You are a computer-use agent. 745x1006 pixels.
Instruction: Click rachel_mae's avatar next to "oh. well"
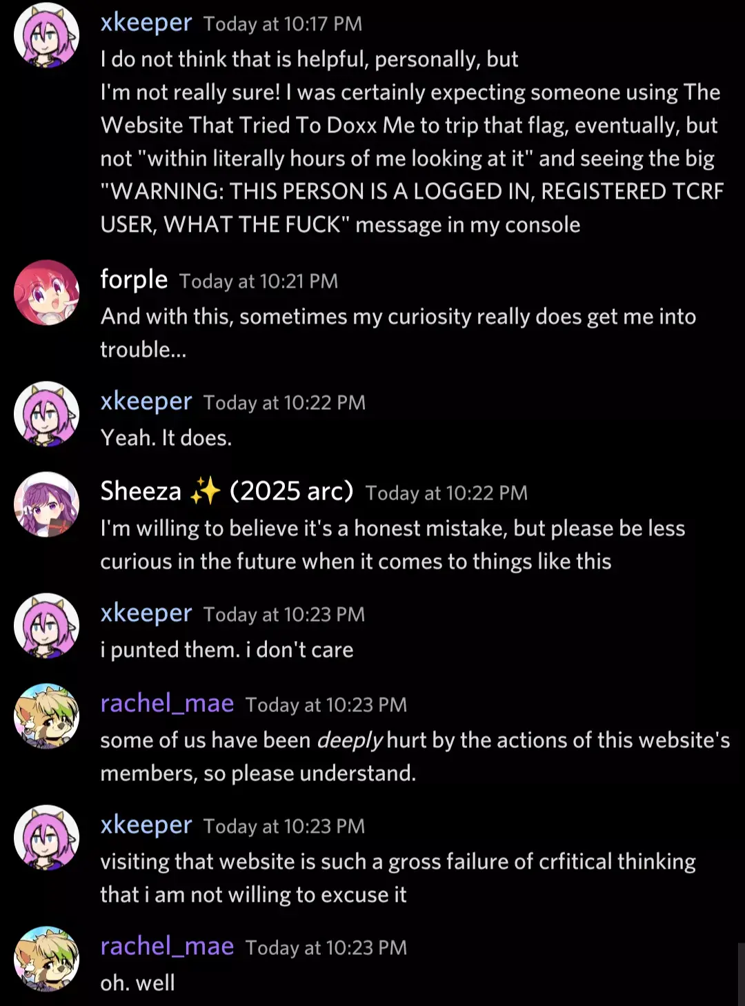[46, 959]
